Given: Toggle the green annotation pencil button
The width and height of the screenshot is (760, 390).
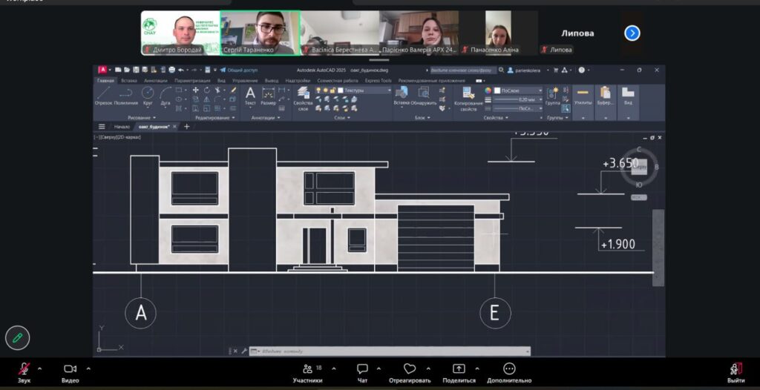Looking at the screenshot, I should 17,337.
